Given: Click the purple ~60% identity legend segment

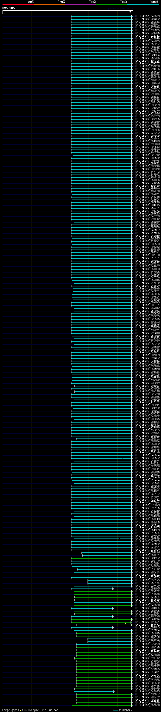Looking at the screenshot, I should coord(80,5).
